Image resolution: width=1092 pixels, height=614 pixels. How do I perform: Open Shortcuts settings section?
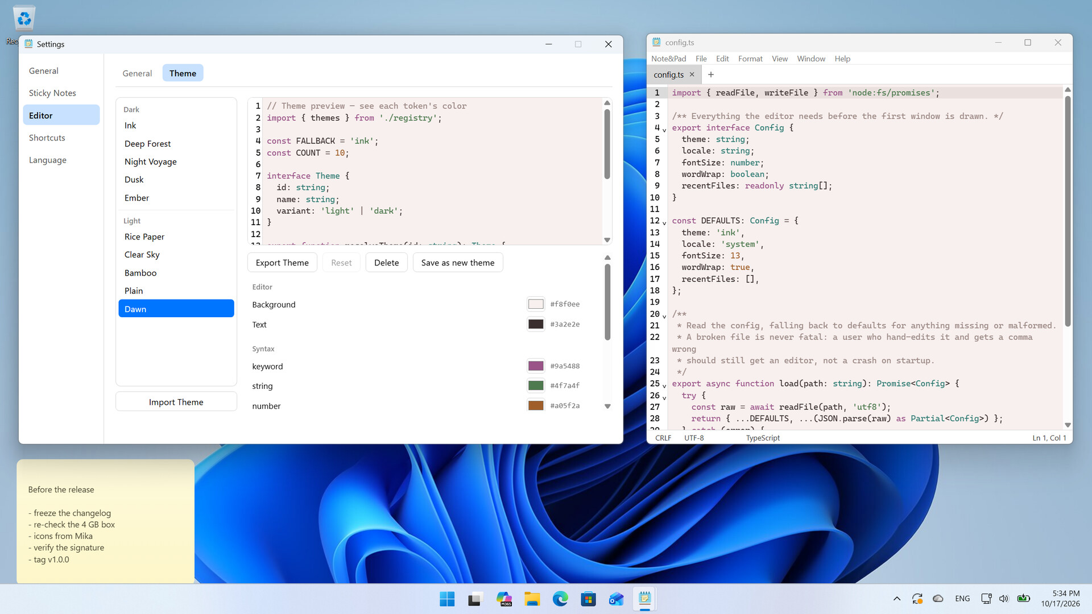61,138
